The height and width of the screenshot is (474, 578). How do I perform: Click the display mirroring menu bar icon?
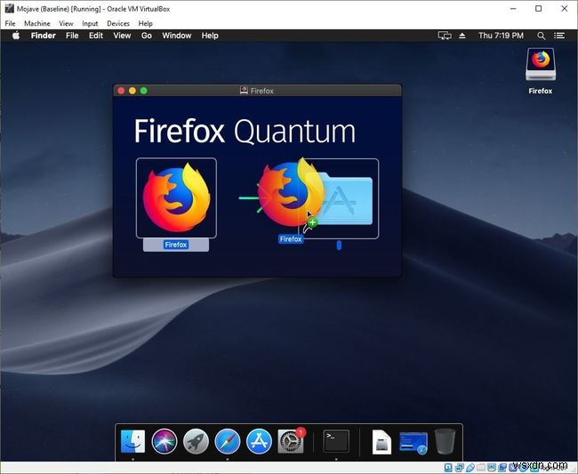[445, 36]
